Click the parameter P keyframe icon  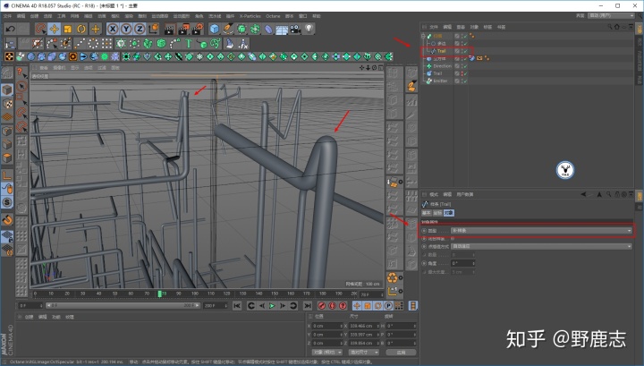pos(388,306)
